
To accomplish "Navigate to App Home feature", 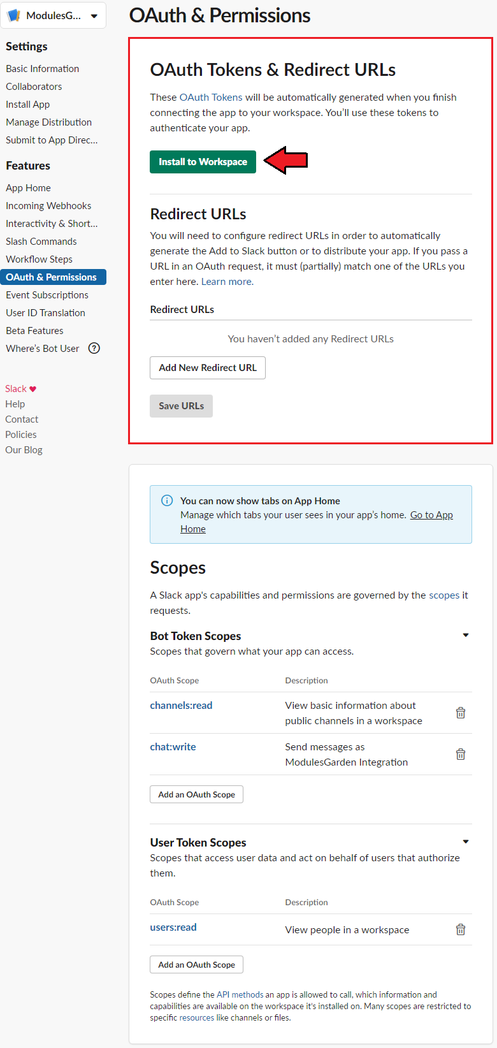I will click(29, 187).
